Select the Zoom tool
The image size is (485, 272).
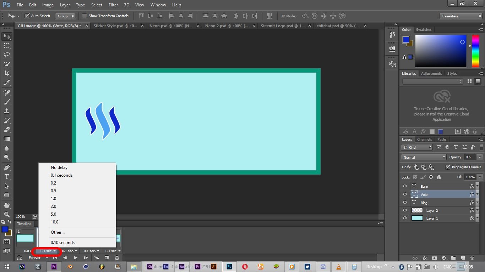coord(6,214)
